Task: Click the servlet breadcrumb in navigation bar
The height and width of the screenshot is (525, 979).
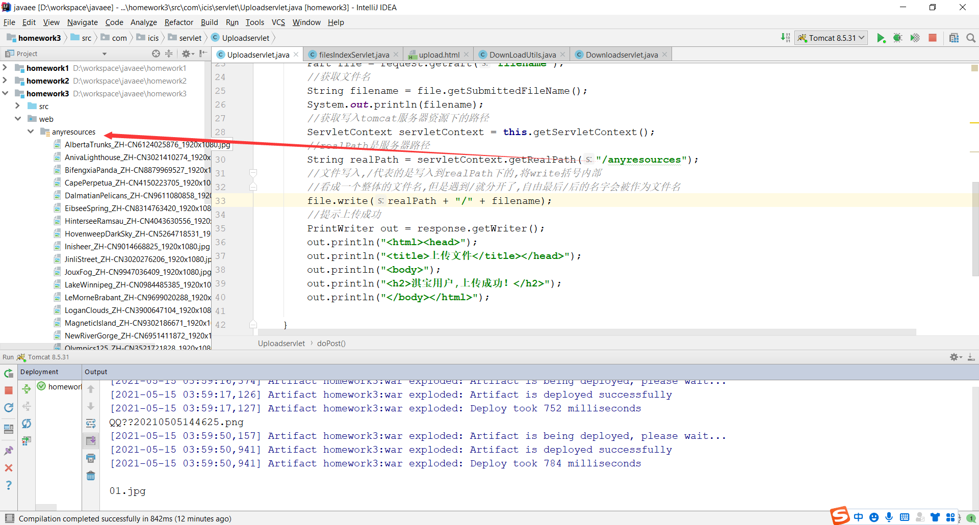Action: pyautogui.click(x=185, y=38)
